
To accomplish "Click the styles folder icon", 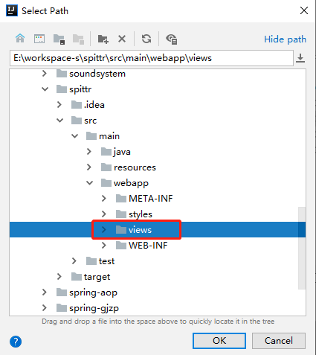I will click(121, 214).
